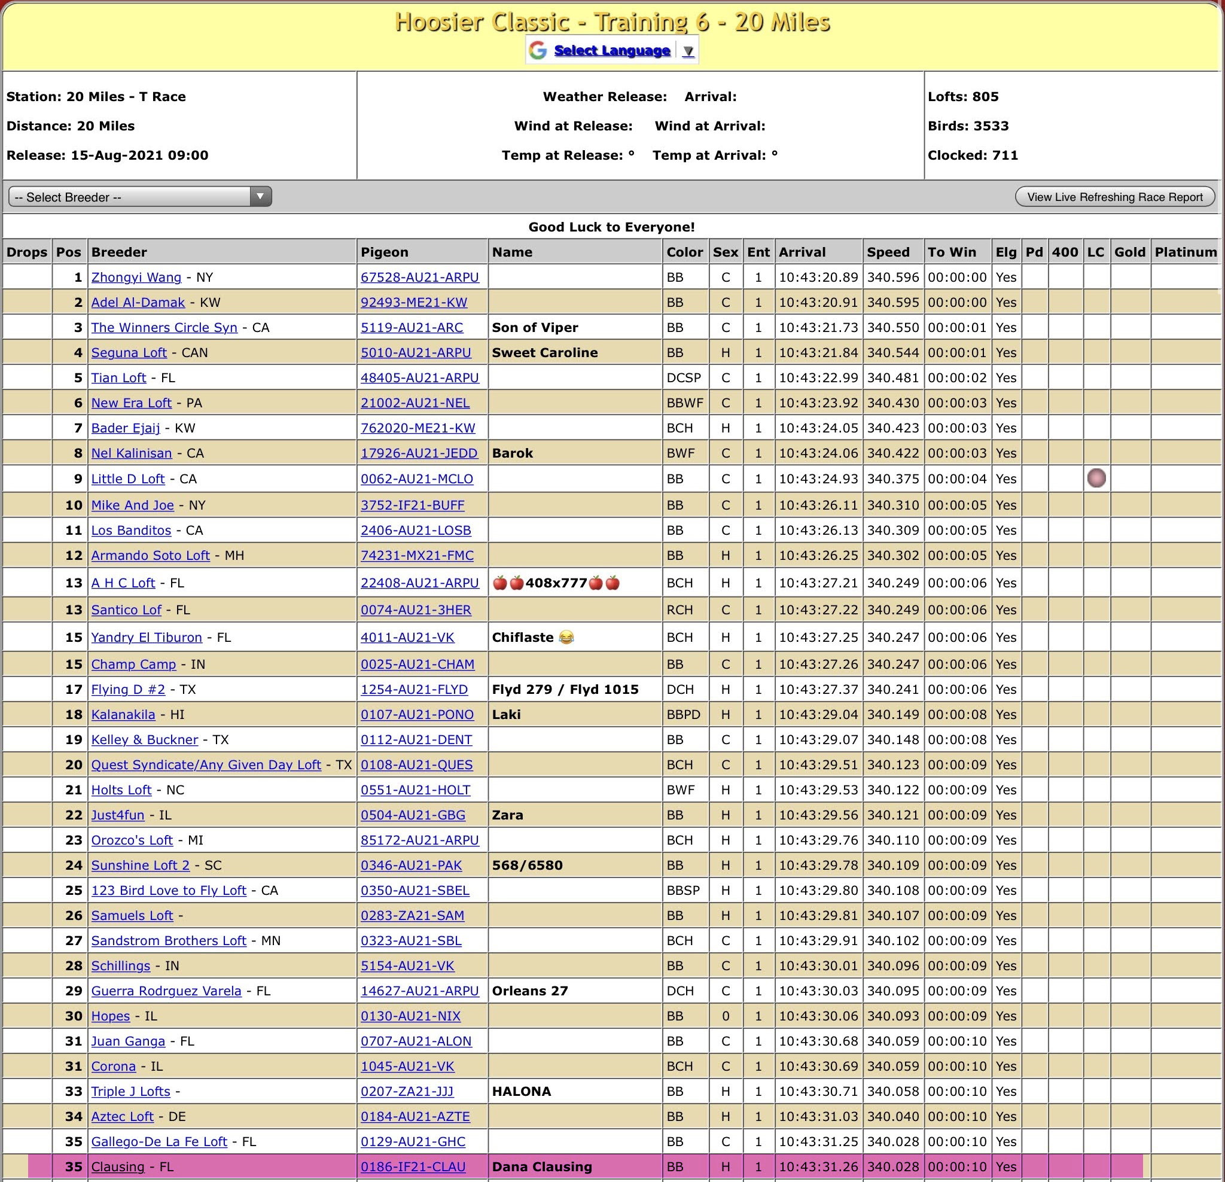1225x1182 pixels.
Task: Click the Speed column header
Action: [888, 252]
